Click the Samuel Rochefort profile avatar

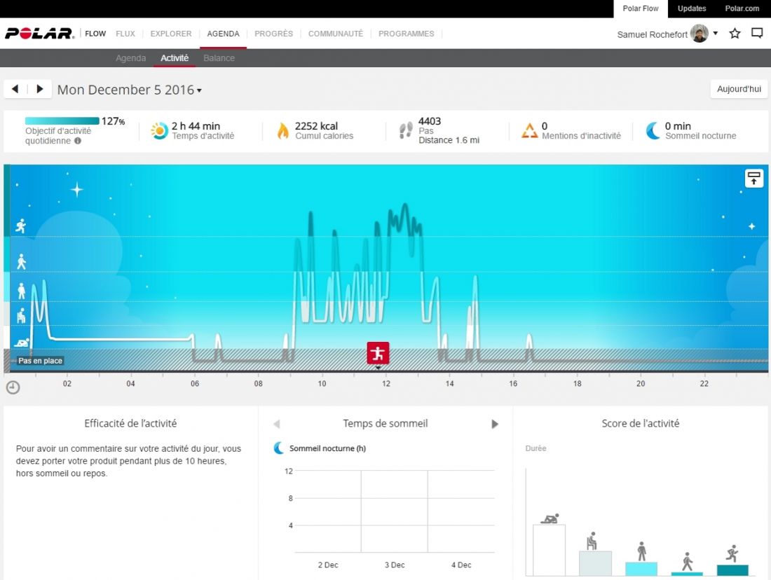pos(699,34)
